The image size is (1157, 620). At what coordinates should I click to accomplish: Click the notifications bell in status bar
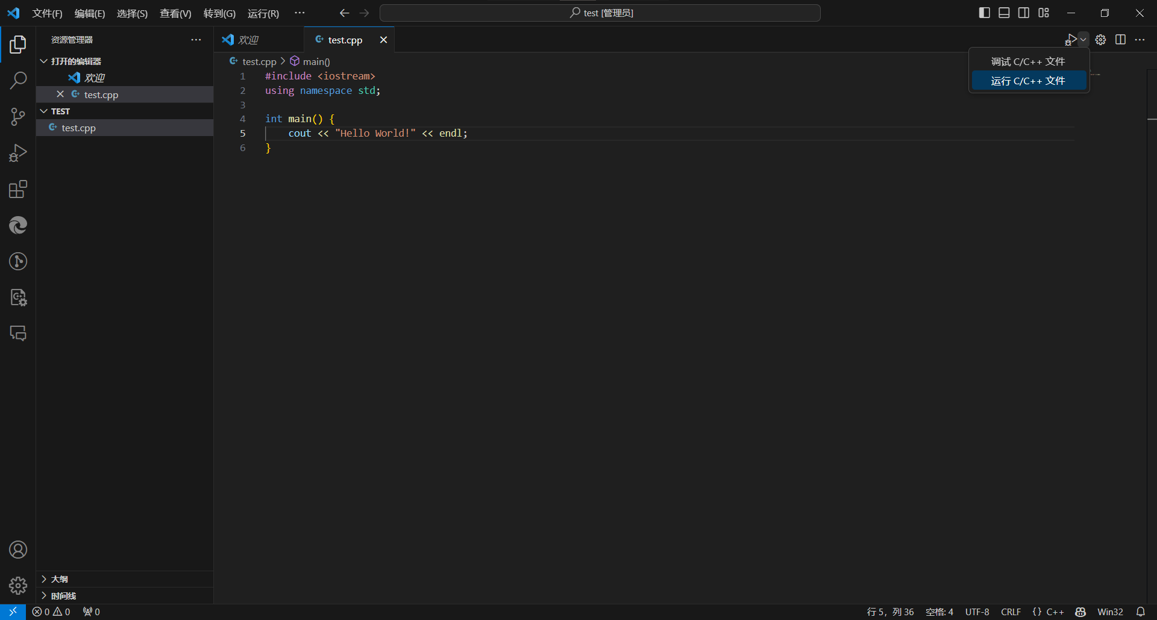point(1140,612)
